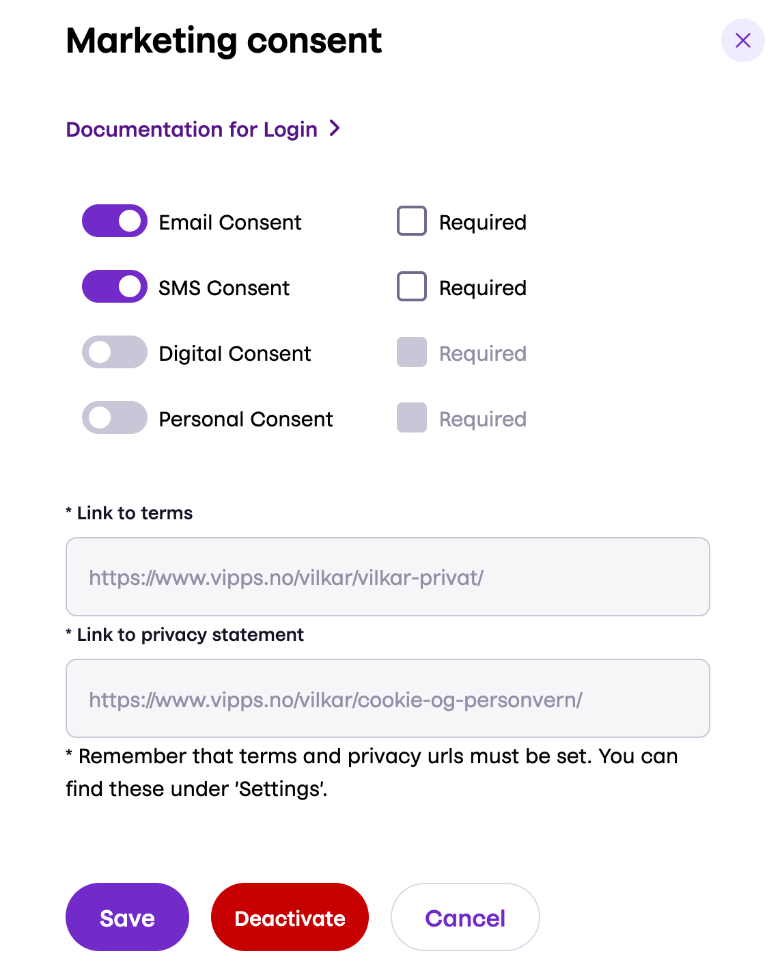Click the Marketing consent title
Screen dimensions: 780x973
coord(223,40)
